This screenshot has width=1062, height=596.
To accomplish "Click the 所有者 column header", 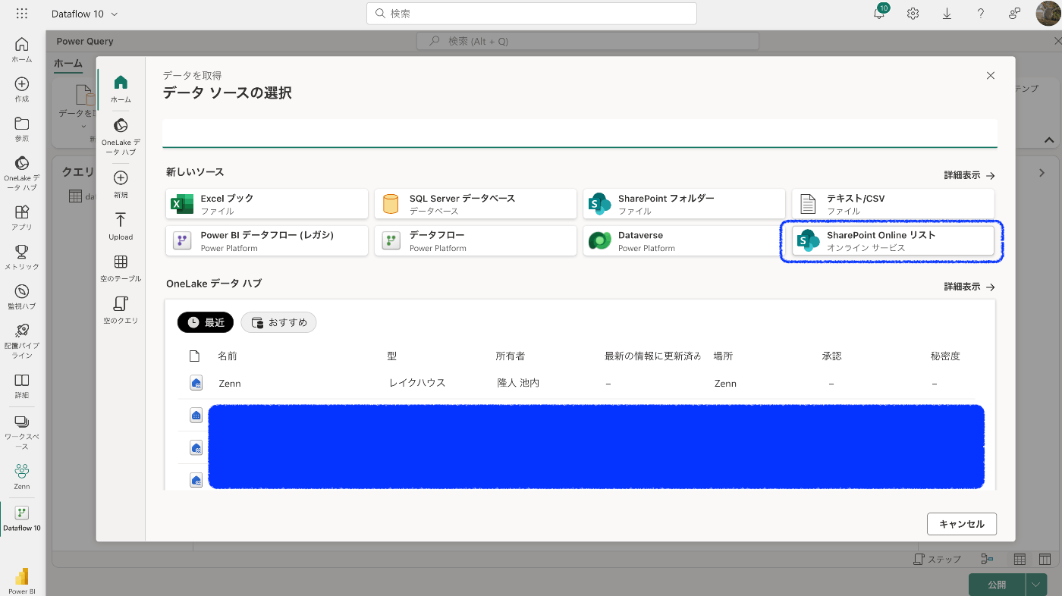I will pos(511,356).
